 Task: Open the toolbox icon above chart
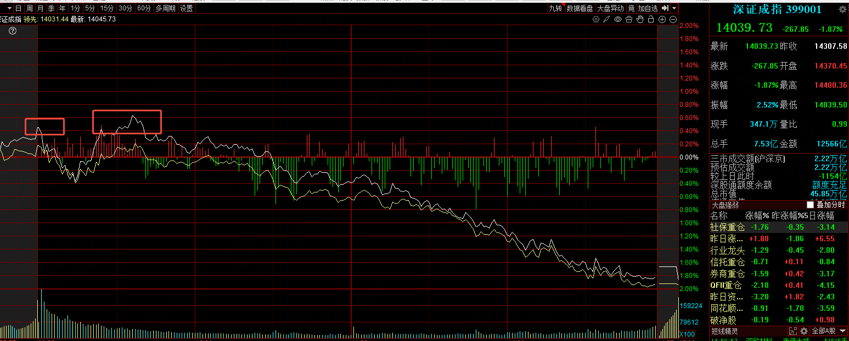point(629,19)
